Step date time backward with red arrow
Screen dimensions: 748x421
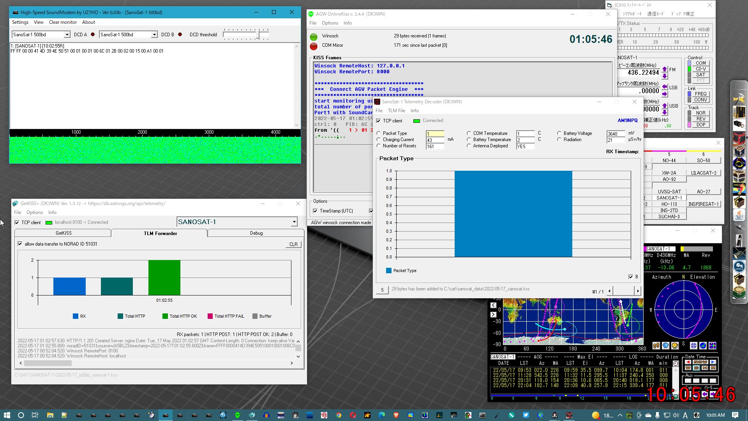tap(688, 362)
